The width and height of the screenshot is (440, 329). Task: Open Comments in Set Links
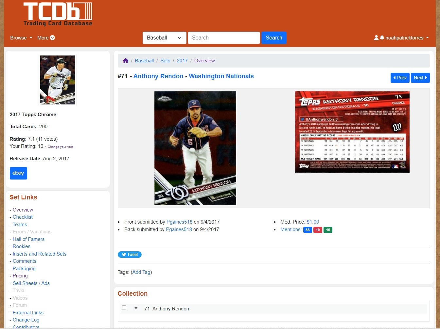[x=25, y=261]
